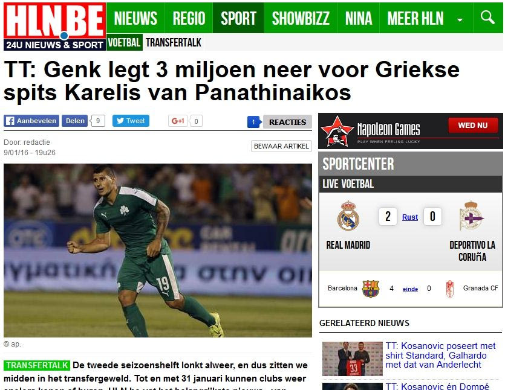Expand the MEER HLN dropdown arrow
Screen dimensions: 505x390
pos(460,20)
